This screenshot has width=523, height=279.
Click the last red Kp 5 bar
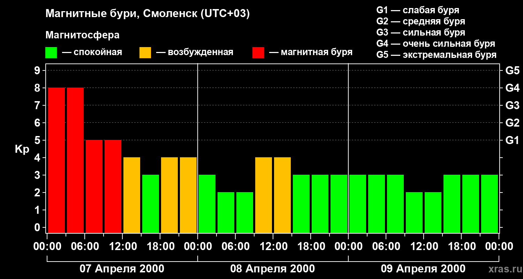(113, 186)
